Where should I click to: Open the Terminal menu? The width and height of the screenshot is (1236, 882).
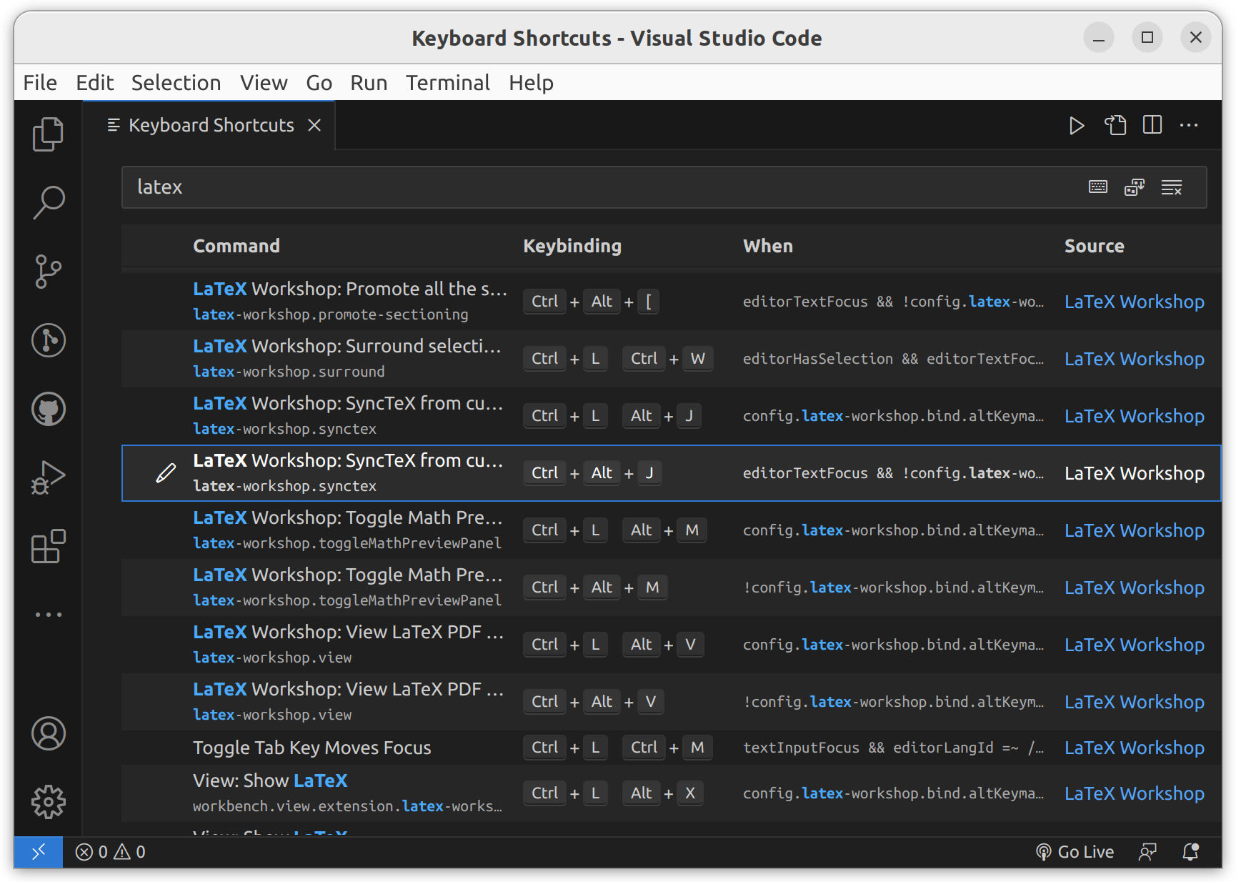click(x=448, y=83)
